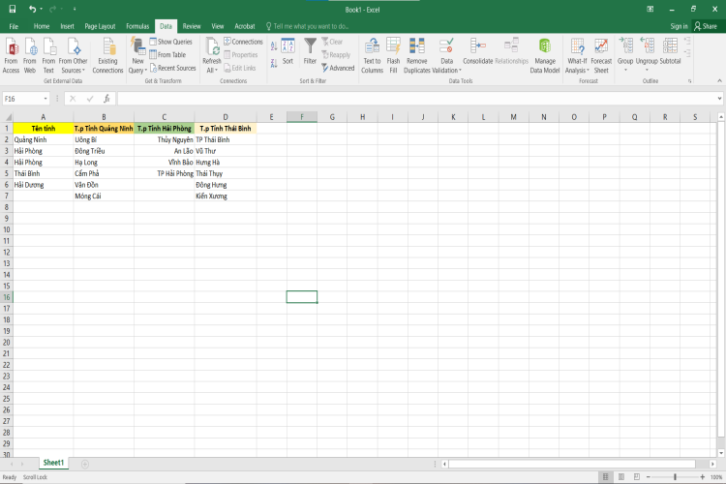Adjust the zoom slider handle

pos(675,476)
